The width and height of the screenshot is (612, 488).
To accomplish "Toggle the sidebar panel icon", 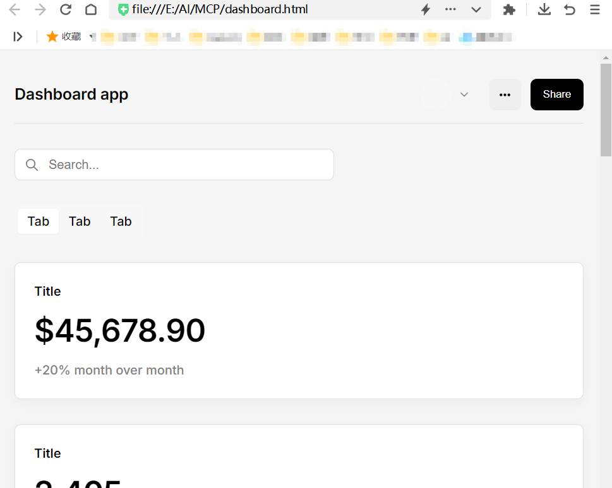I will pyautogui.click(x=18, y=37).
